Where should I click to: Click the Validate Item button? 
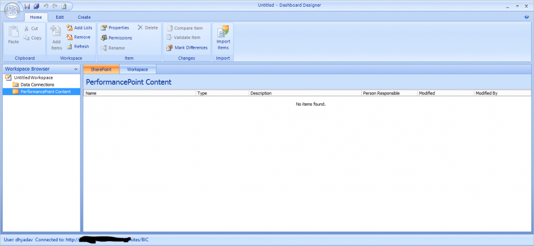coord(183,37)
